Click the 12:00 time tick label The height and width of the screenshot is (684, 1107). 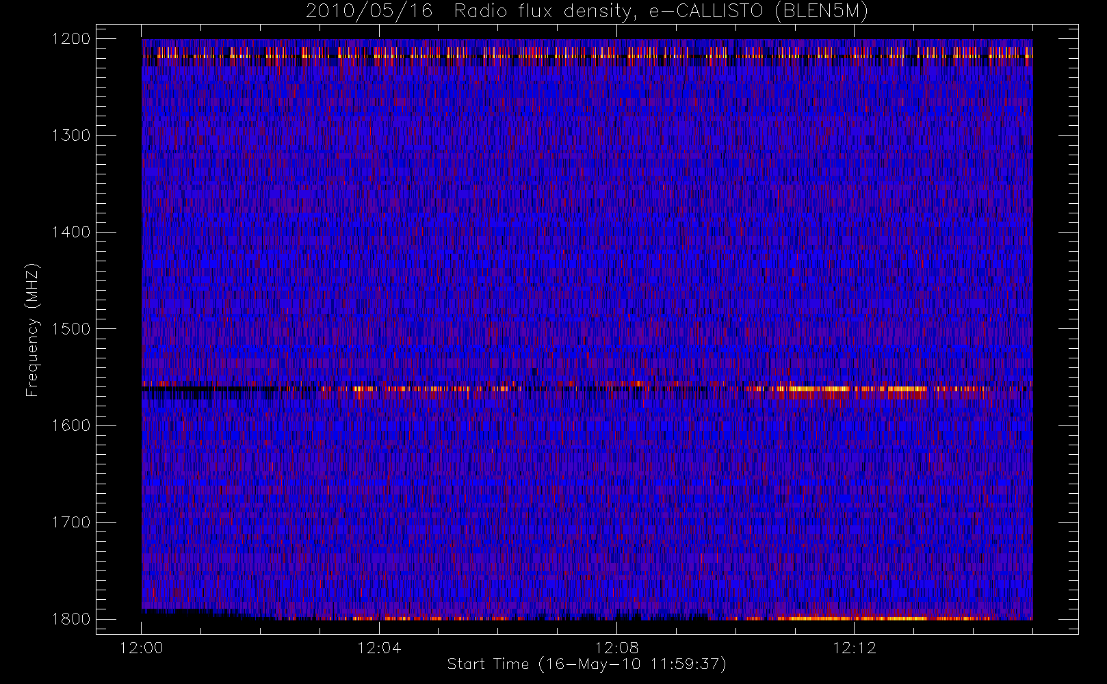coord(142,648)
